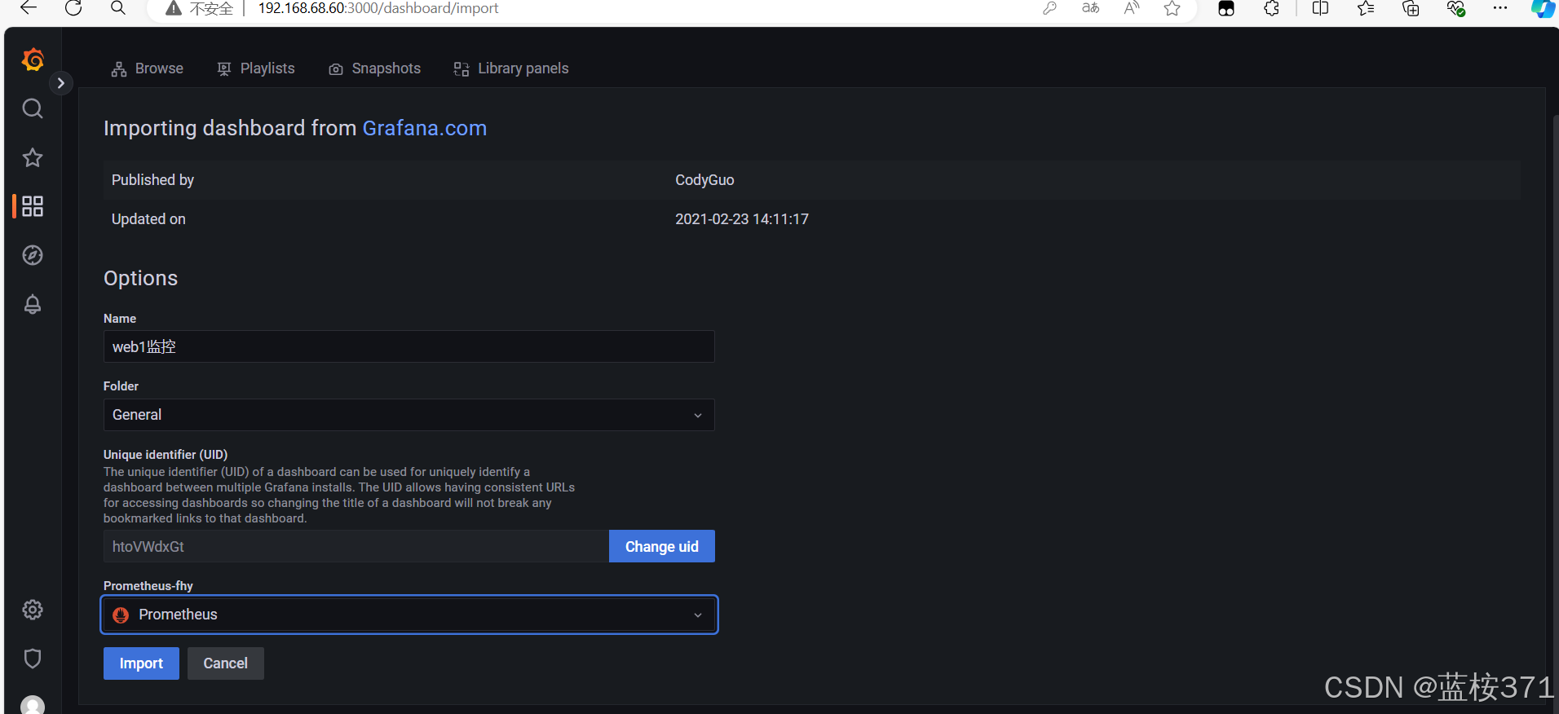Open the Server admin shield icon
Image resolution: width=1559 pixels, height=714 pixels.
click(33, 659)
